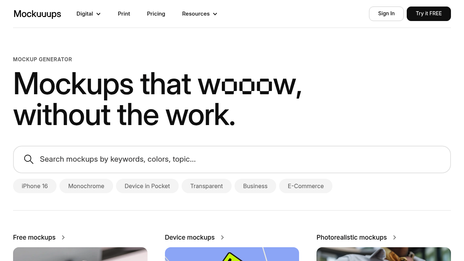Navigate to the Pricing page
Image resolution: width=464 pixels, height=261 pixels.
tap(156, 14)
